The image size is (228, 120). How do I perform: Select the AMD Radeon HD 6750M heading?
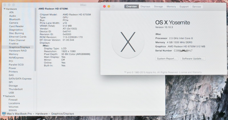(53, 9)
